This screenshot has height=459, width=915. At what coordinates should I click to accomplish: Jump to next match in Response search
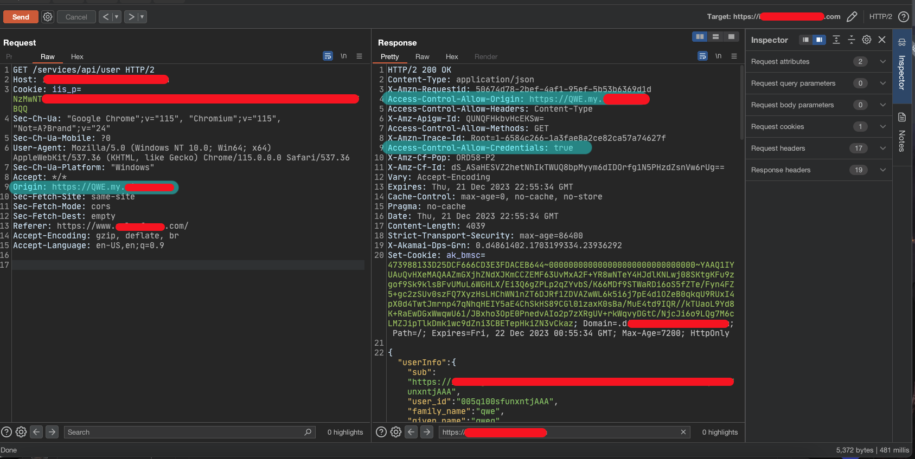[427, 432]
